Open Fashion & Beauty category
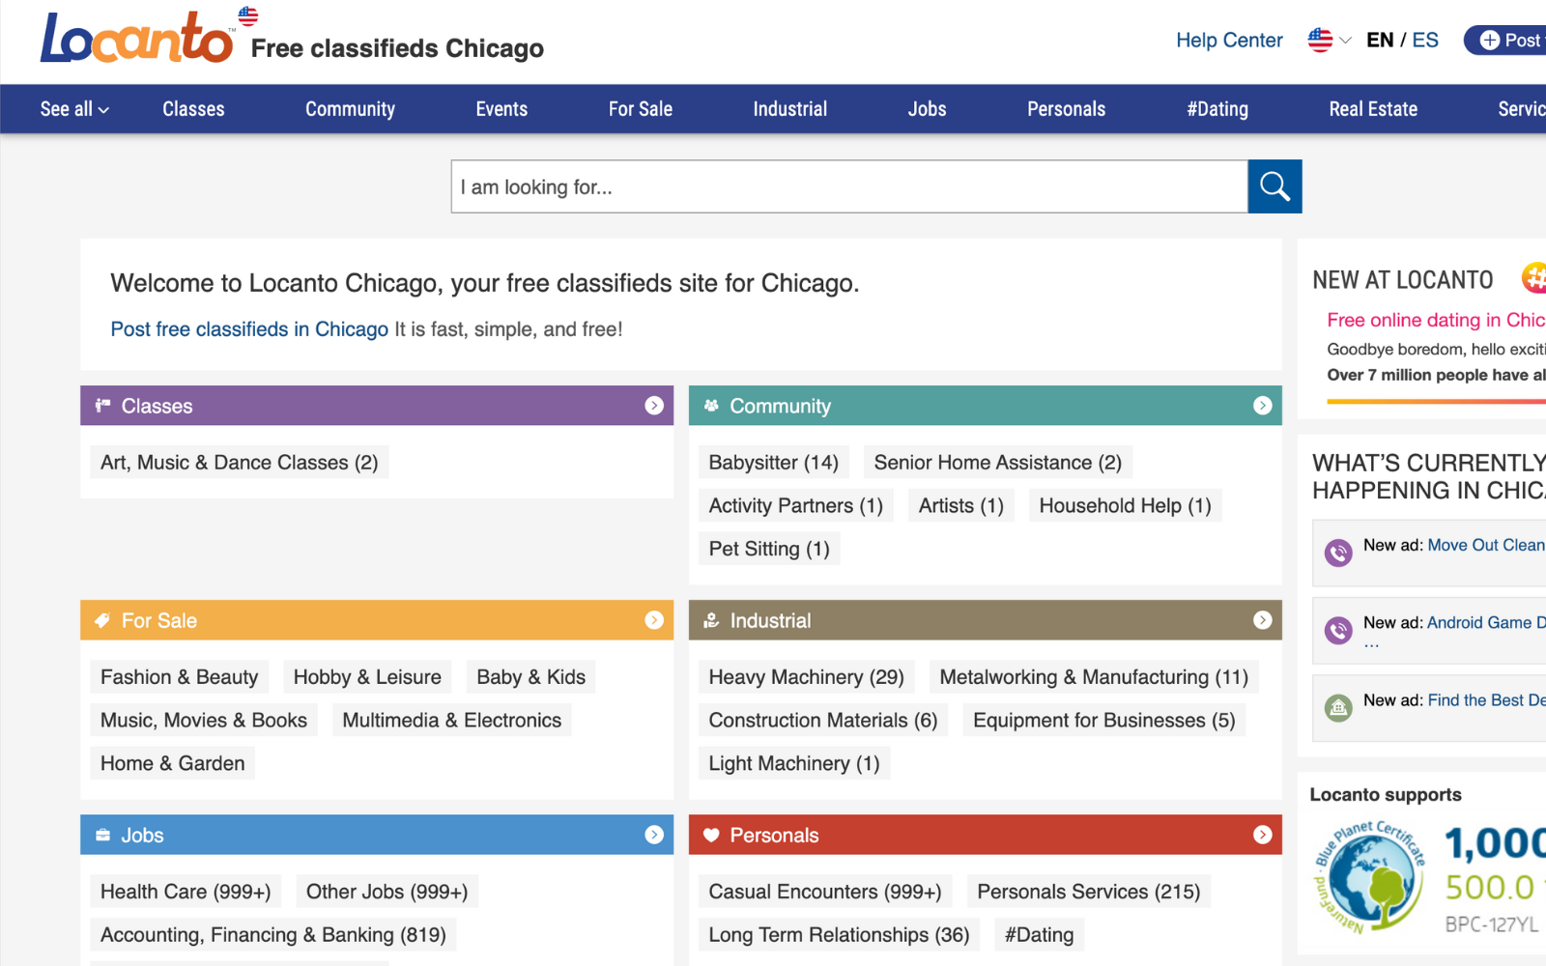This screenshot has height=966, width=1546. pos(180,677)
